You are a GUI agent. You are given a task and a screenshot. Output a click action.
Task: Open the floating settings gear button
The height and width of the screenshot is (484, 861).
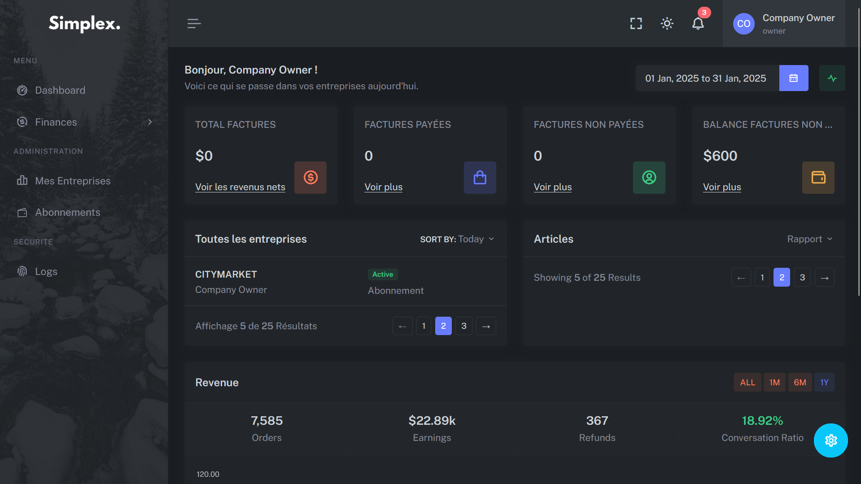click(x=830, y=440)
